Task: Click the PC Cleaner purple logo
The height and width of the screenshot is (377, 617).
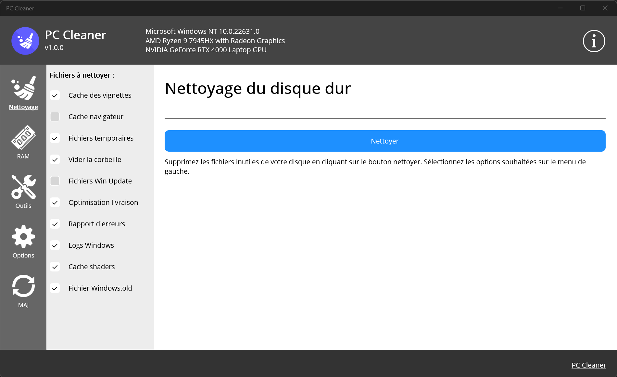Action: pyautogui.click(x=25, y=41)
